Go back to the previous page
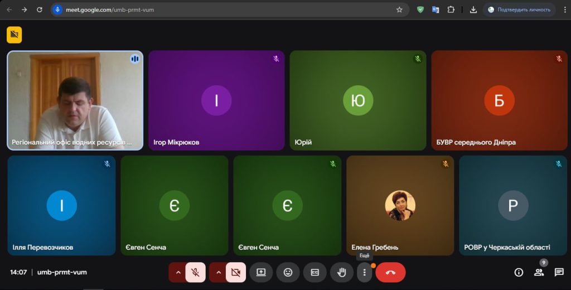Image resolution: width=571 pixels, height=290 pixels. pyautogui.click(x=9, y=10)
